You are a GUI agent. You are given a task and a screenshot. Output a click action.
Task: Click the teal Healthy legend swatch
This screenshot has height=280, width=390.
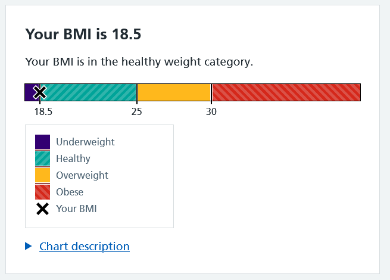pos(42,158)
